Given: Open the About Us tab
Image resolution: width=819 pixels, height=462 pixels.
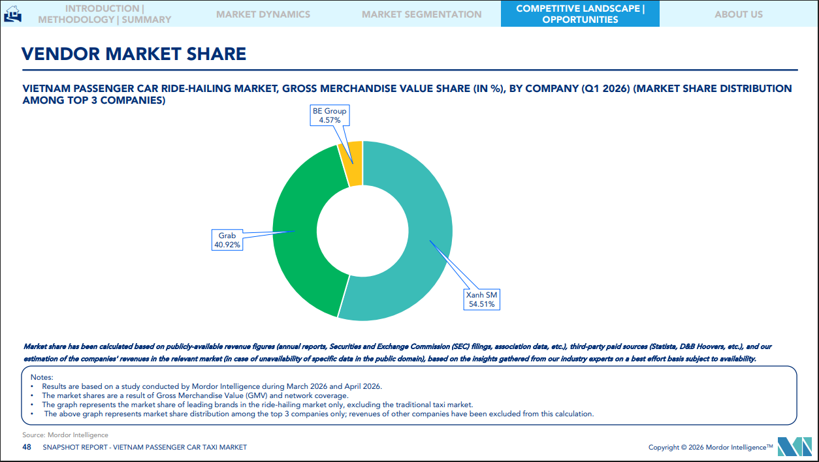Looking at the screenshot, I should (x=738, y=14).
